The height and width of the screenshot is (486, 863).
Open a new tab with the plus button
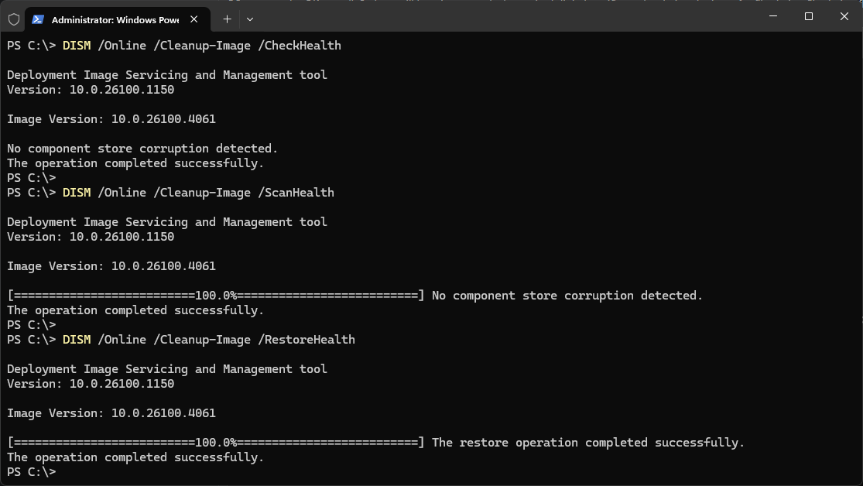[227, 19]
